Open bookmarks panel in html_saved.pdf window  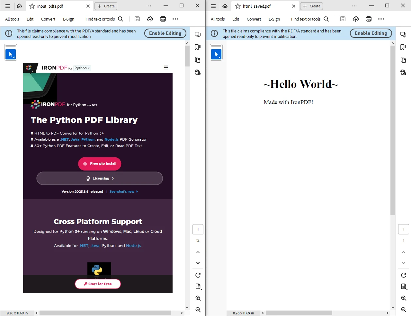(403, 47)
